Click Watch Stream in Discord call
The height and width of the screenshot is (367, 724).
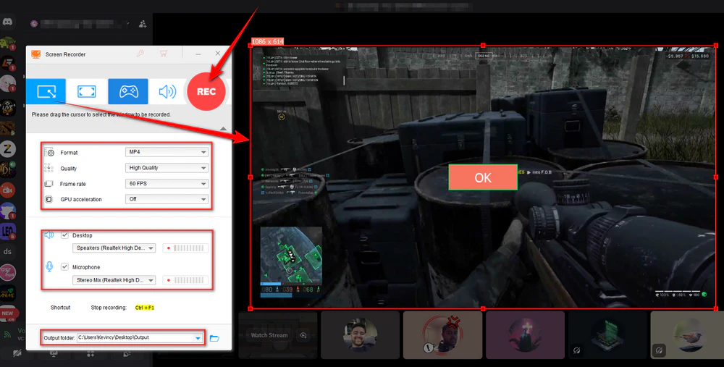[269, 335]
